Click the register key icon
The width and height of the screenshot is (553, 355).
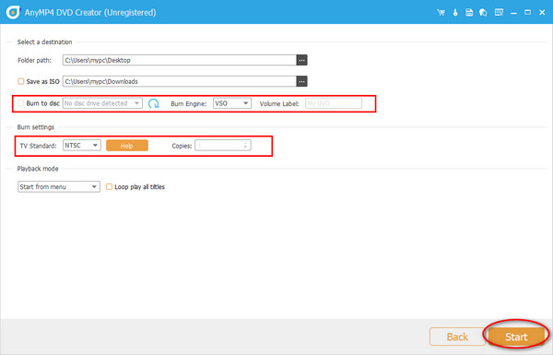[455, 13]
